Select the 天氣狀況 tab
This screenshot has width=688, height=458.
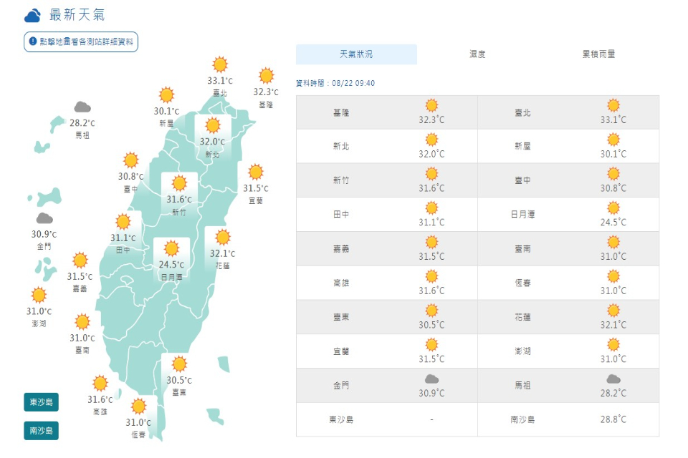(356, 54)
